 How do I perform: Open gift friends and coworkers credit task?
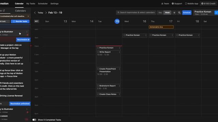tap(12, 86)
